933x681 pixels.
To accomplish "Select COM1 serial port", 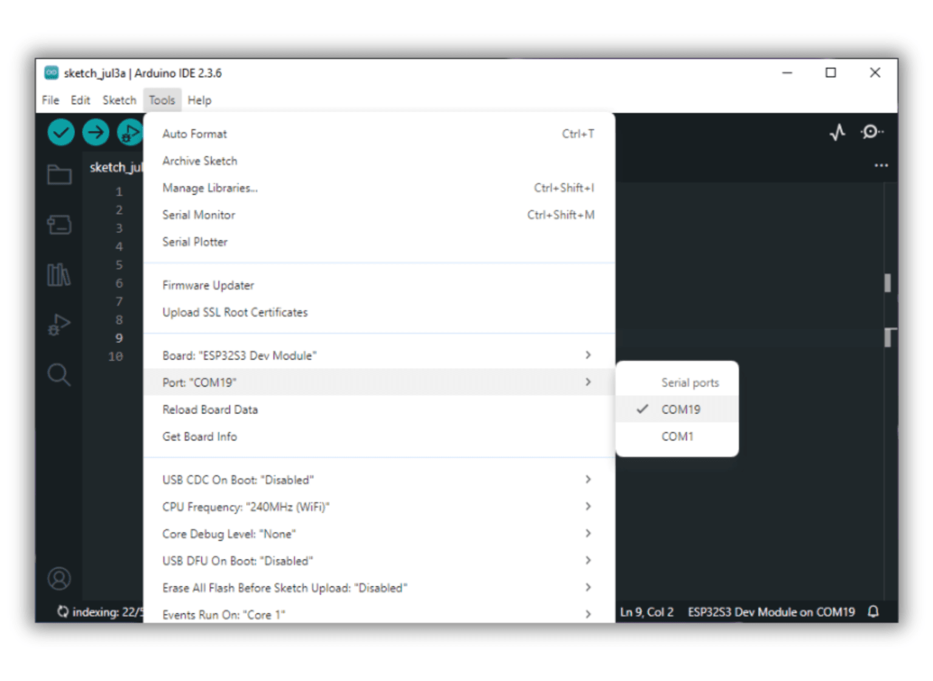I will point(677,436).
